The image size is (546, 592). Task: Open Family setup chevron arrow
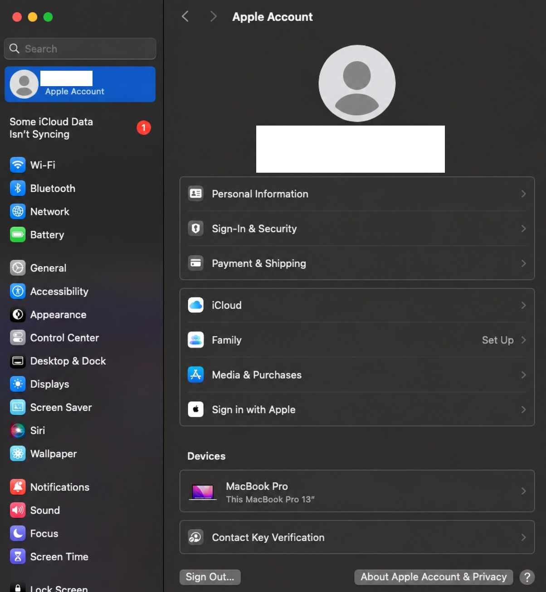[523, 340]
